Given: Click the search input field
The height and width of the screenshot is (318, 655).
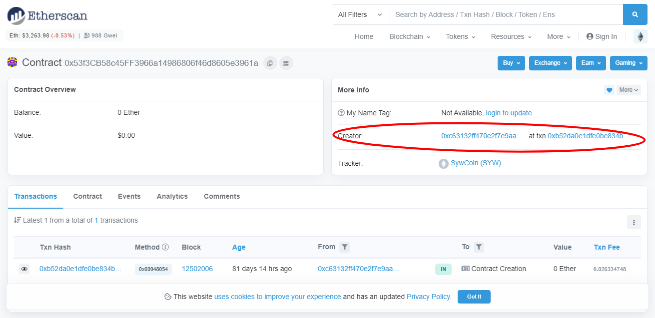Looking at the screenshot, I should 506,14.
